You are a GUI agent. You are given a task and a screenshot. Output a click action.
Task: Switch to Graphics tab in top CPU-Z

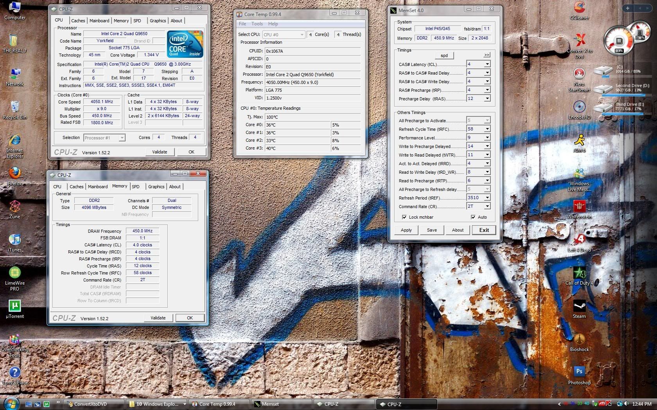tap(158, 21)
